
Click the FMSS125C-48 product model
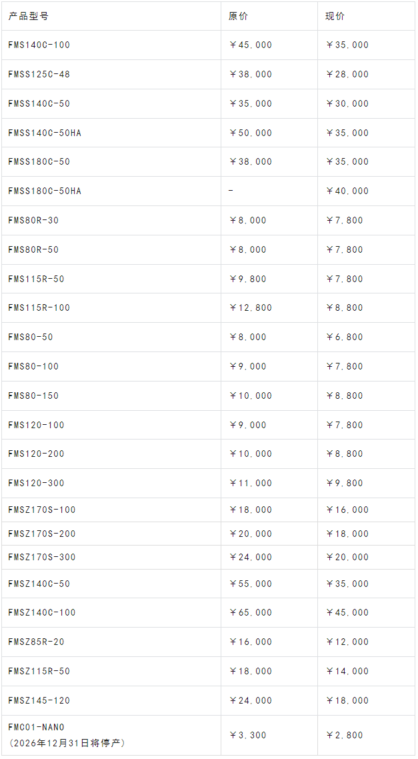pyautogui.click(x=39, y=74)
